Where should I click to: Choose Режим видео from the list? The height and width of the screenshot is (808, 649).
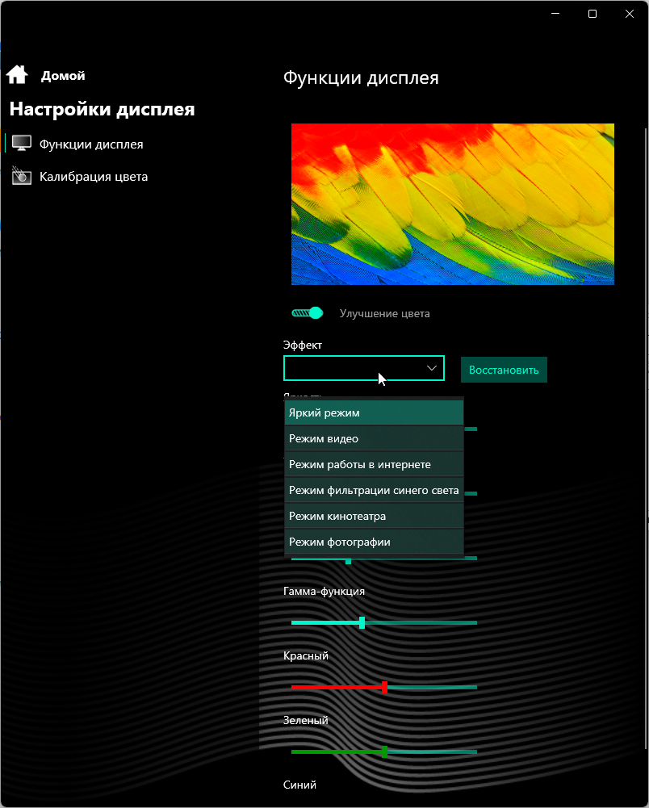[x=374, y=438]
